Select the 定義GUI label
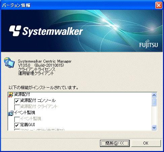164x152 pixels. tap(28, 125)
